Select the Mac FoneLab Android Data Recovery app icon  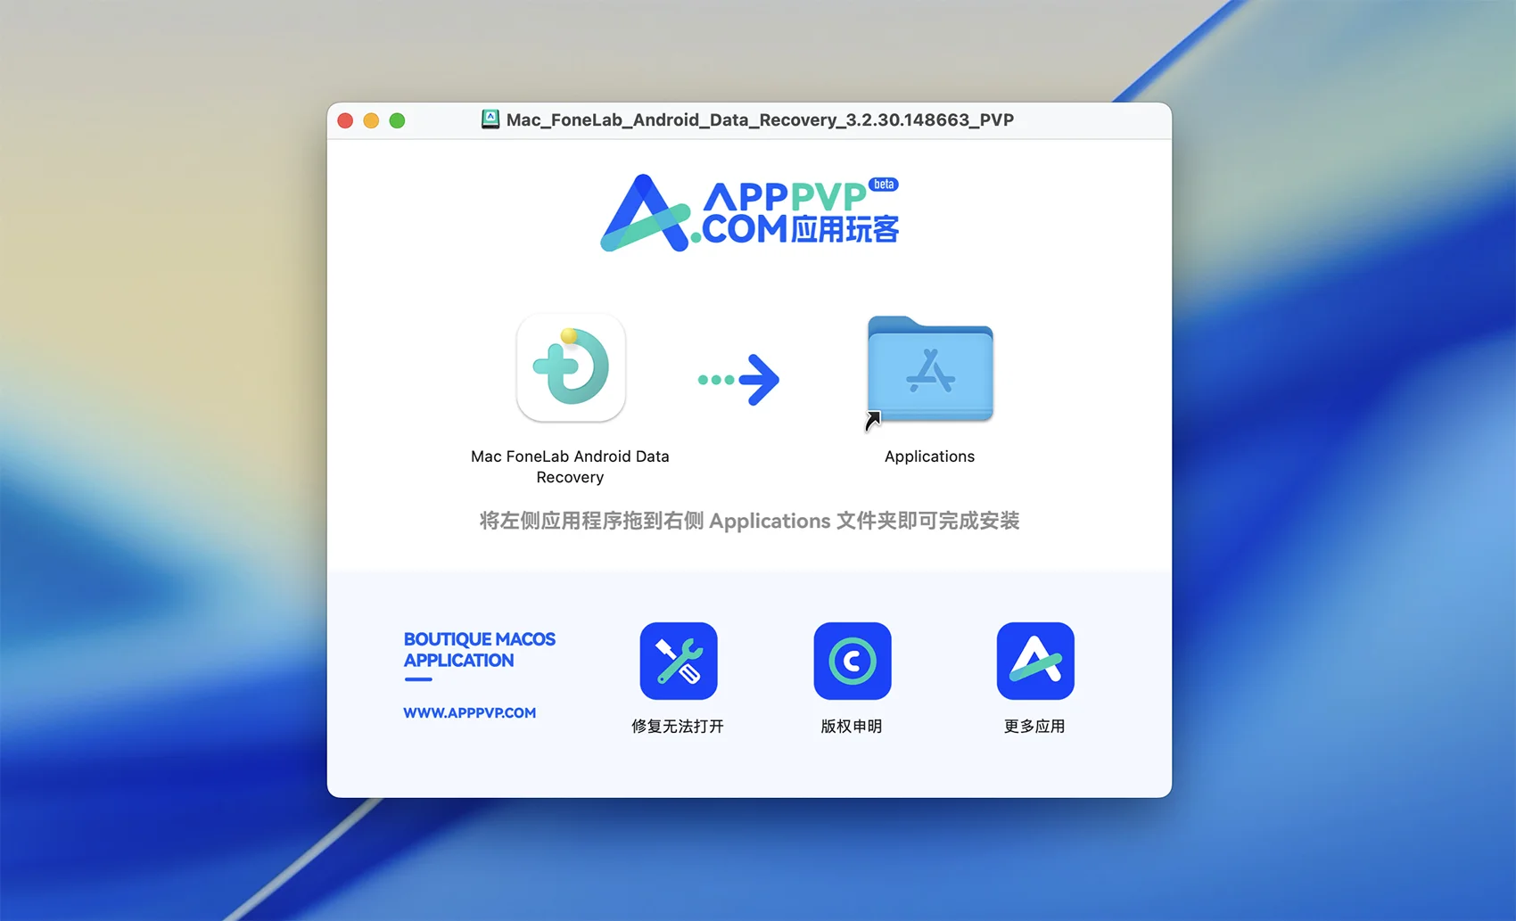coord(571,367)
